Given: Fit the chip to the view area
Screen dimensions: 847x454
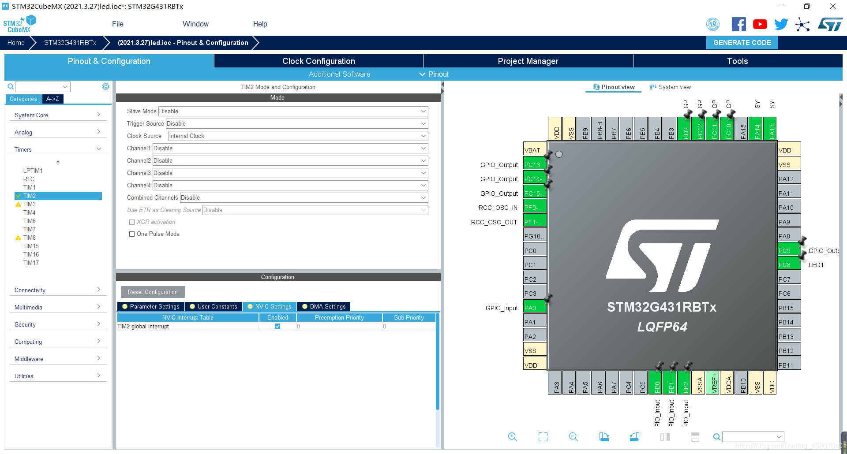Looking at the screenshot, I should click(x=543, y=437).
